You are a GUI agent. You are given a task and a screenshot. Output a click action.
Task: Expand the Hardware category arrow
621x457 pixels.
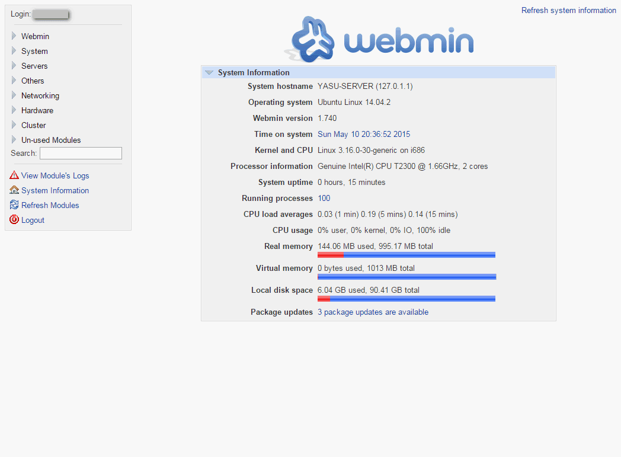coord(14,110)
